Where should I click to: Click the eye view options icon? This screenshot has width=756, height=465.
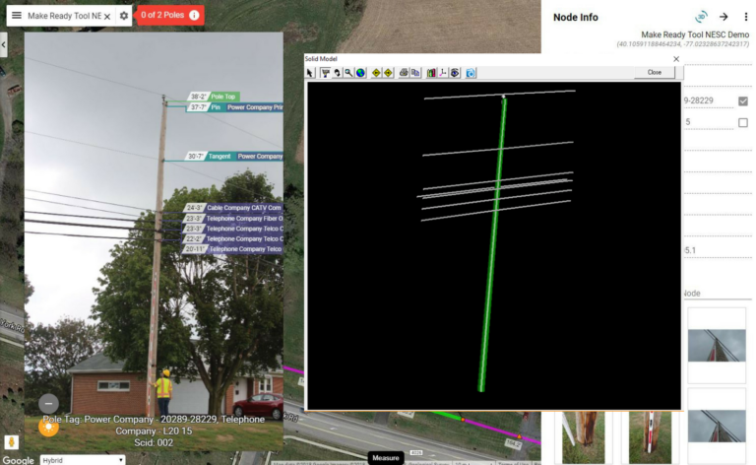[x=455, y=73]
